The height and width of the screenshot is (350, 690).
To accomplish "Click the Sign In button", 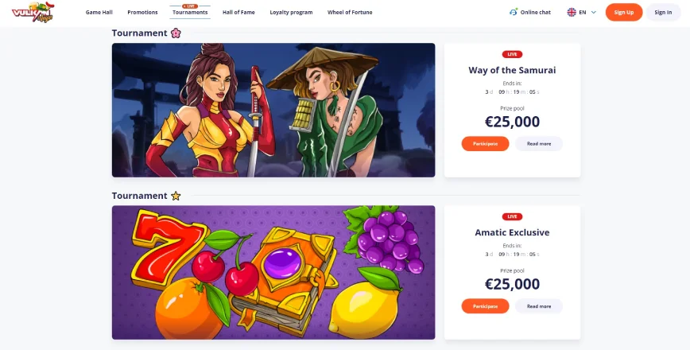I will (663, 12).
